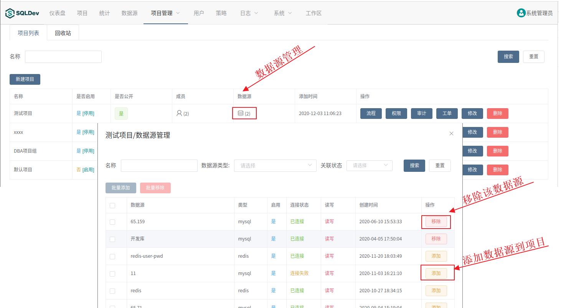Open the 策略 menu item
Image resolution: width=561 pixels, height=308 pixels.
[x=221, y=13]
